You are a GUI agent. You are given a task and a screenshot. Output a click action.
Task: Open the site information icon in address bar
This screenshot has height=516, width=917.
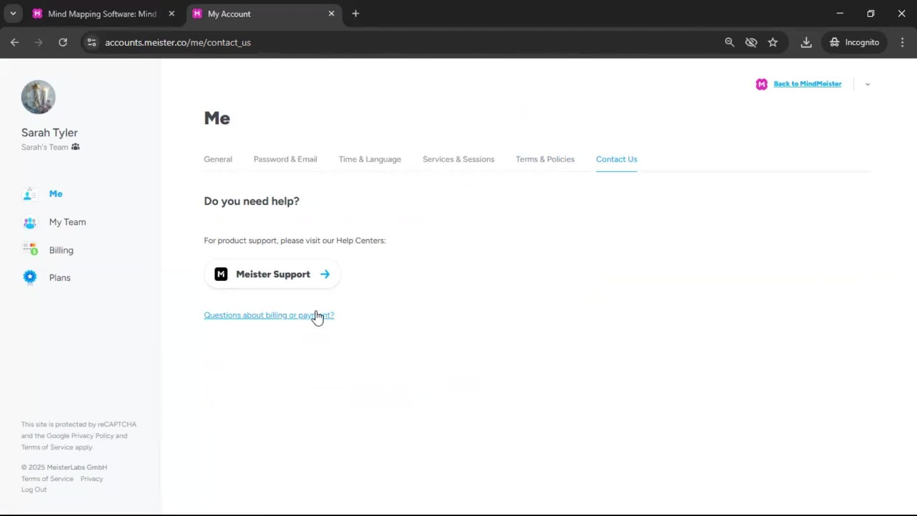coord(92,43)
